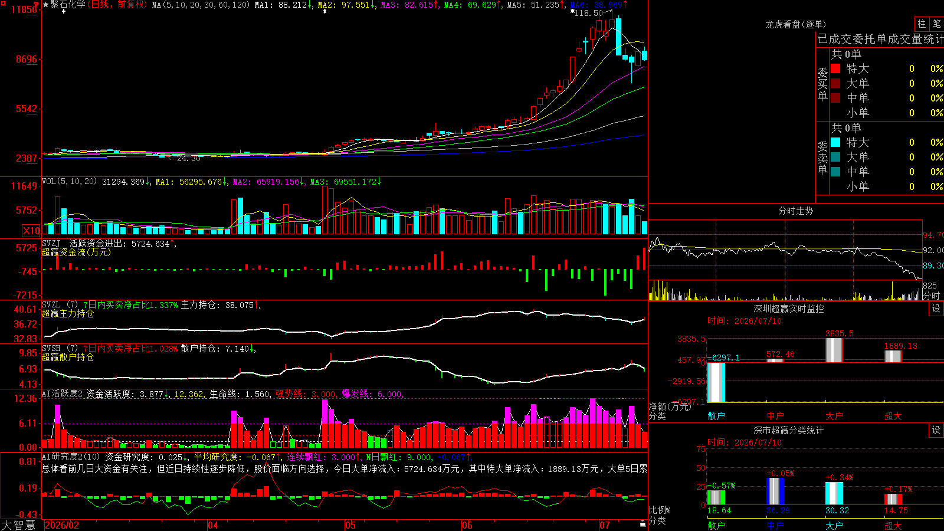Click the 超赢主力持仓 label
Image resolution: width=944 pixels, height=531 pixels.
click(68, 314)
